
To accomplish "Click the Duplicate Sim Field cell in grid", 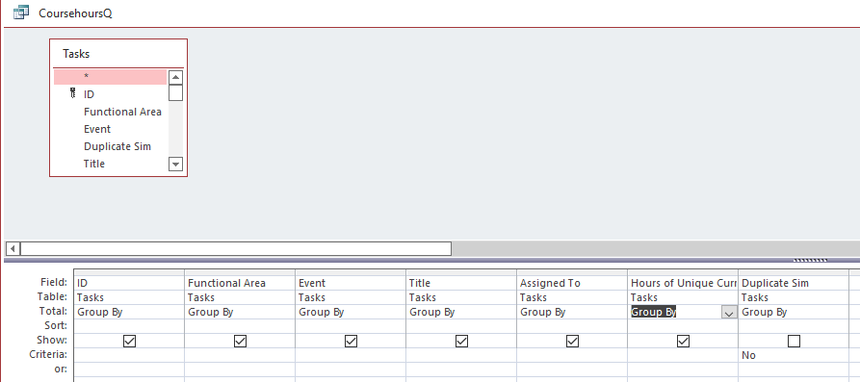I will click(794, 283).
